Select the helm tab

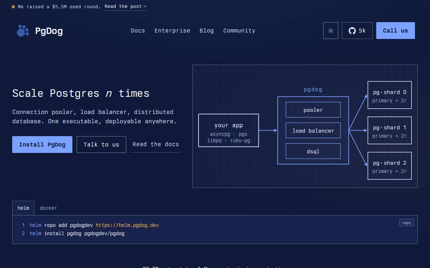coord(23,208)
